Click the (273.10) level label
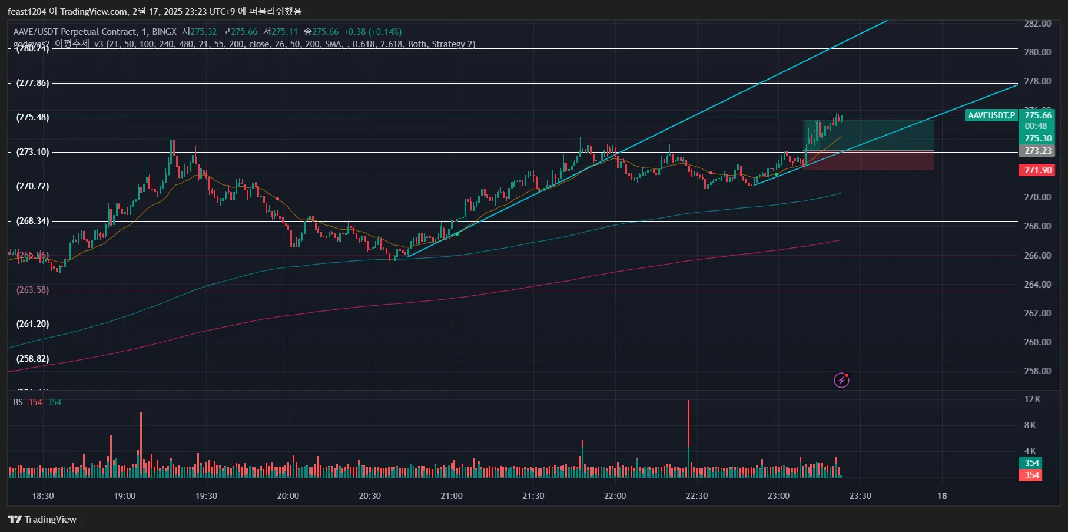 [x=32, y=152]
